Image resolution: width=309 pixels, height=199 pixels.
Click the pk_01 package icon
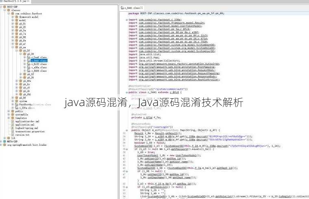point(17,24)
